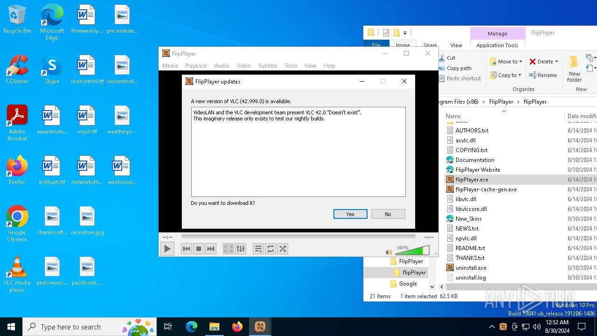Click File Explorer on the taskbar
This screenshot has height=336, width=597.
pyautogui.click(x=215, y=327)
